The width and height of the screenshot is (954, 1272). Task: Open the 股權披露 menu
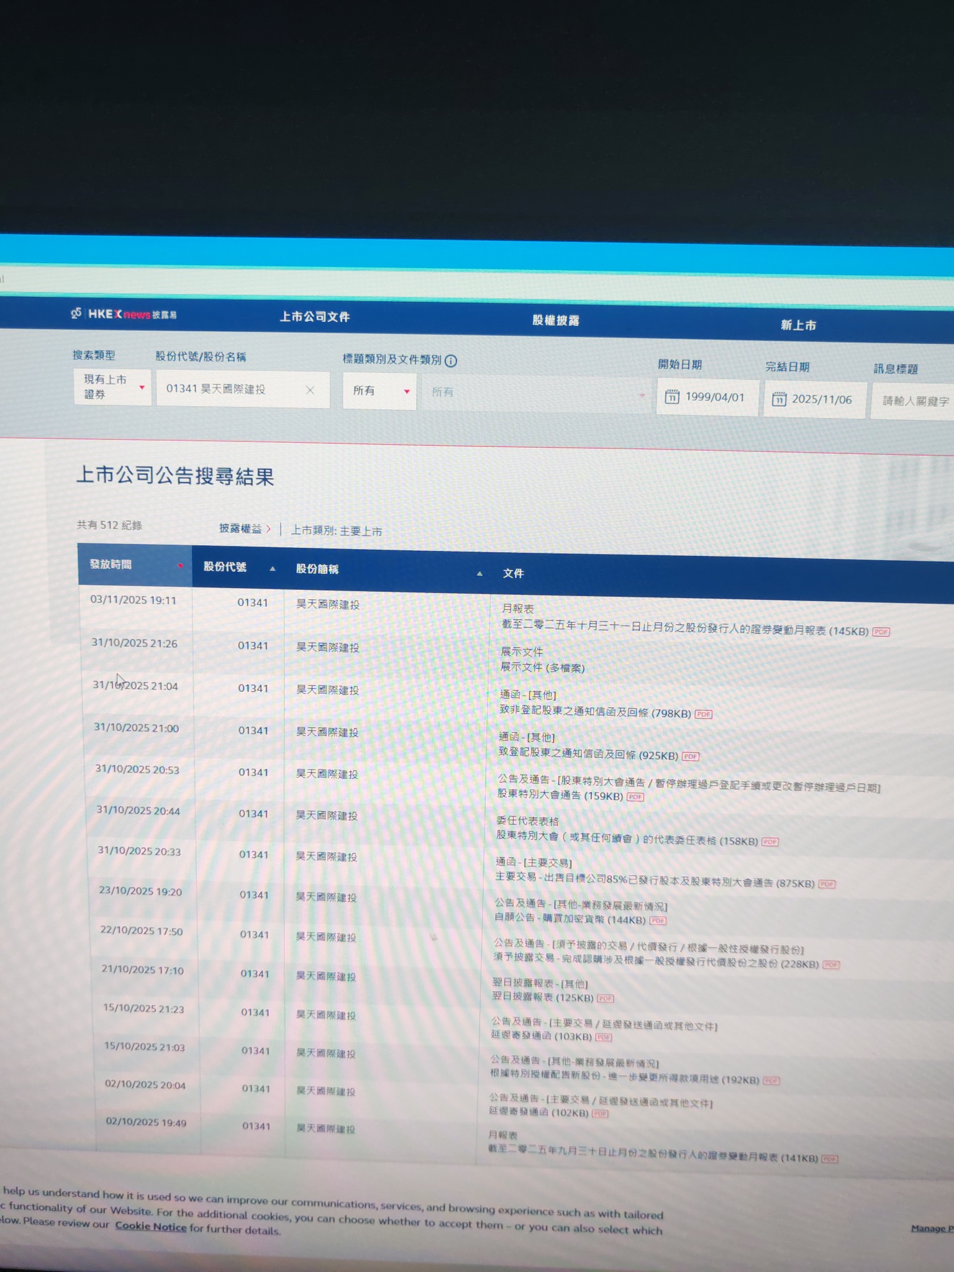(x=556, y=320)
